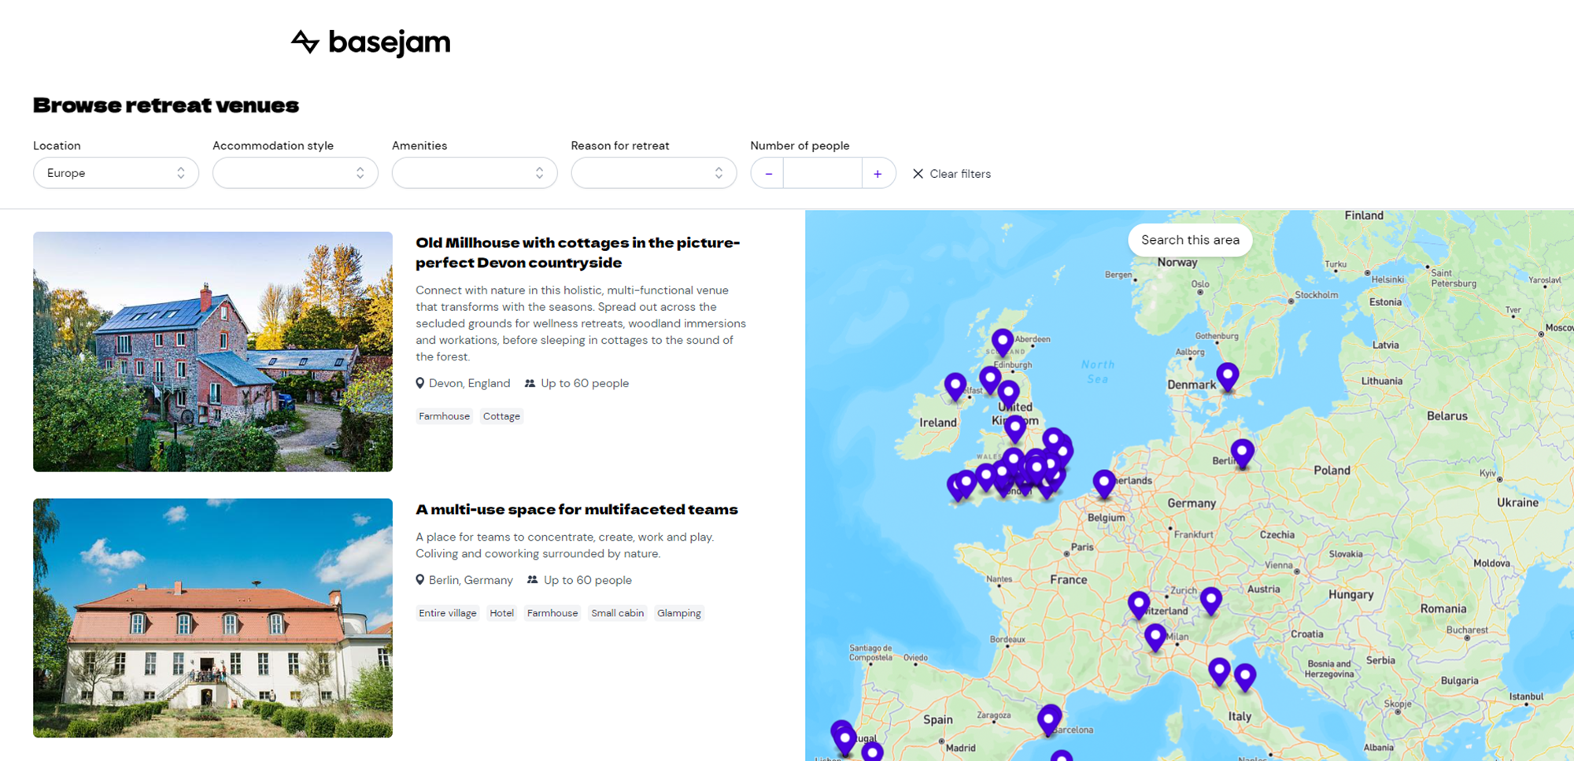1574x761 pixels.
Task: Select the Entire village tag
Action: (448, 613)
